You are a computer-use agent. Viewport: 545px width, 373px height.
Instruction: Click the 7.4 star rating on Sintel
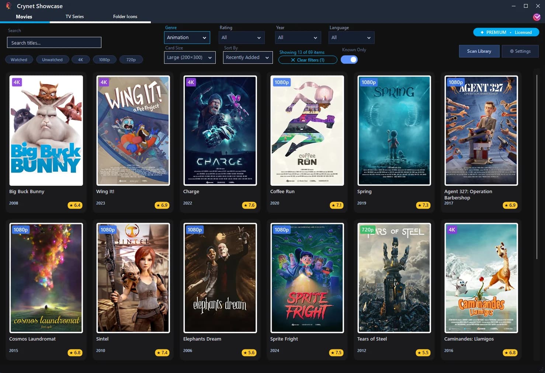pyautogui.click(x=162, y=353)
